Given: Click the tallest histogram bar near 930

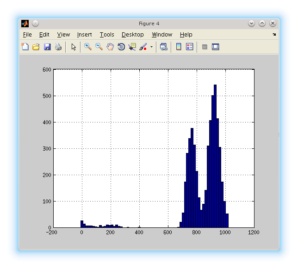Looking at the screenshot, I should 215,157.
